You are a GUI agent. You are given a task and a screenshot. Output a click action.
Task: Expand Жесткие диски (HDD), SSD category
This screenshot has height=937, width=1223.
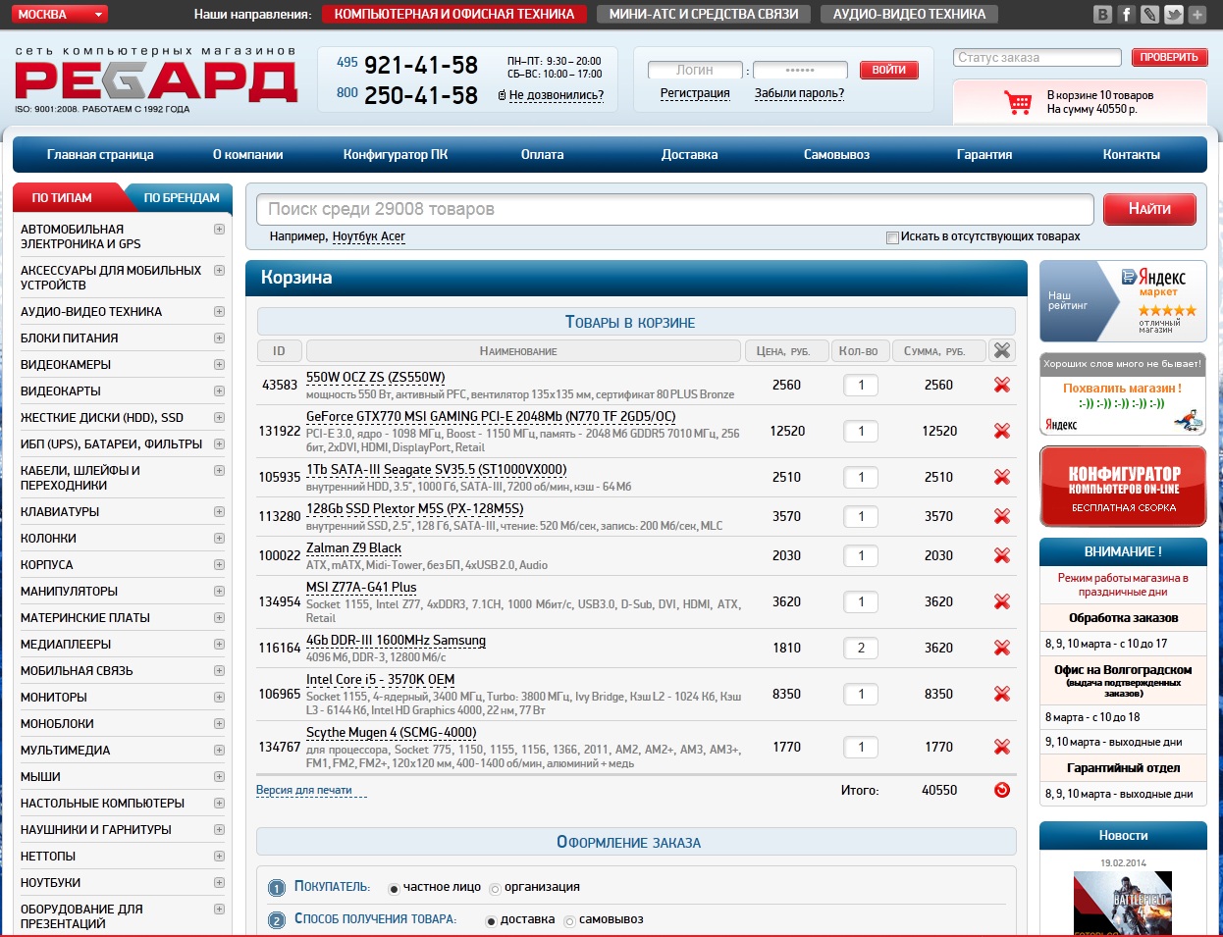219,417
